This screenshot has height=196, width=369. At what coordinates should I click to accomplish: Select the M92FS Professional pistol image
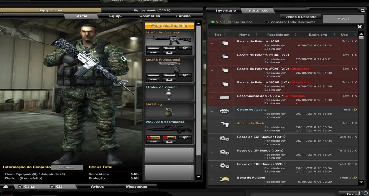coord(170,67)
